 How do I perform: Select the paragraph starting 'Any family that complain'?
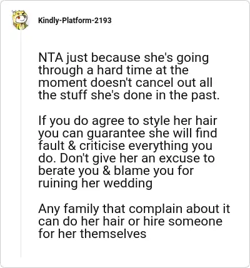point(134,221)
